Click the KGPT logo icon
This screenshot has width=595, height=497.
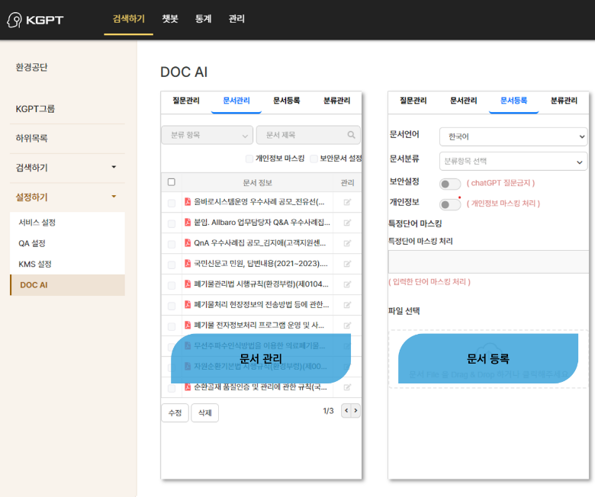tap(14, 19)
